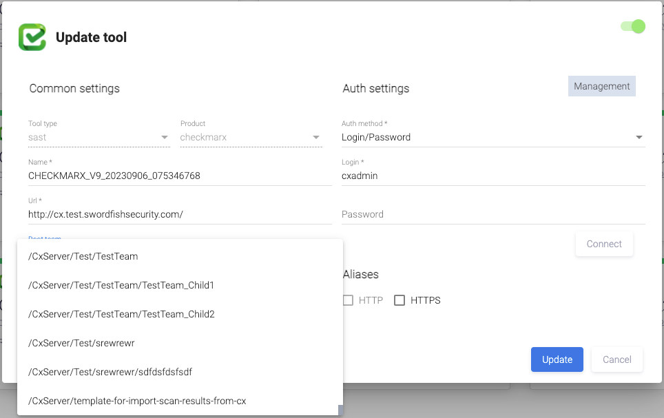This screenshot has height=418, width=664.
Task: Open the Product checkmarx dropdown
Action: click(251, 137)
